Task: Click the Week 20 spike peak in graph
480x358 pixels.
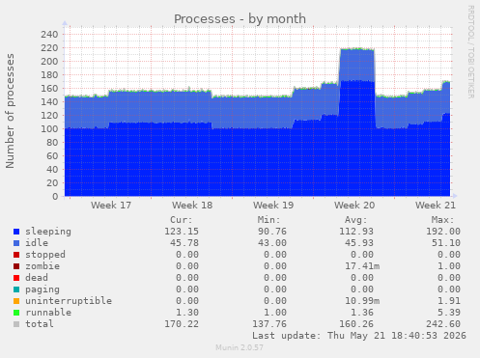Action: pyautogui.click(x=356, y=49)
